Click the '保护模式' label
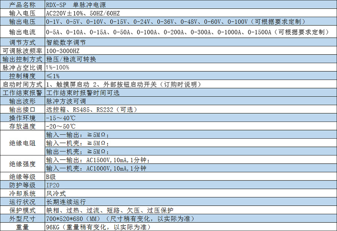 point(22,210)
